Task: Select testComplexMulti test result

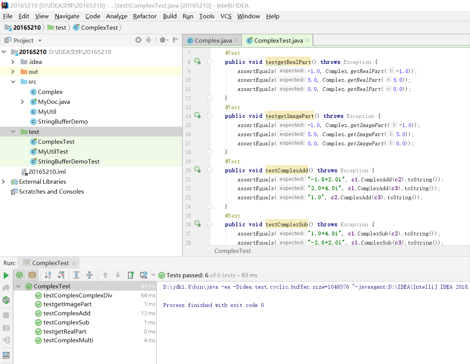Action: coord(68,340)
